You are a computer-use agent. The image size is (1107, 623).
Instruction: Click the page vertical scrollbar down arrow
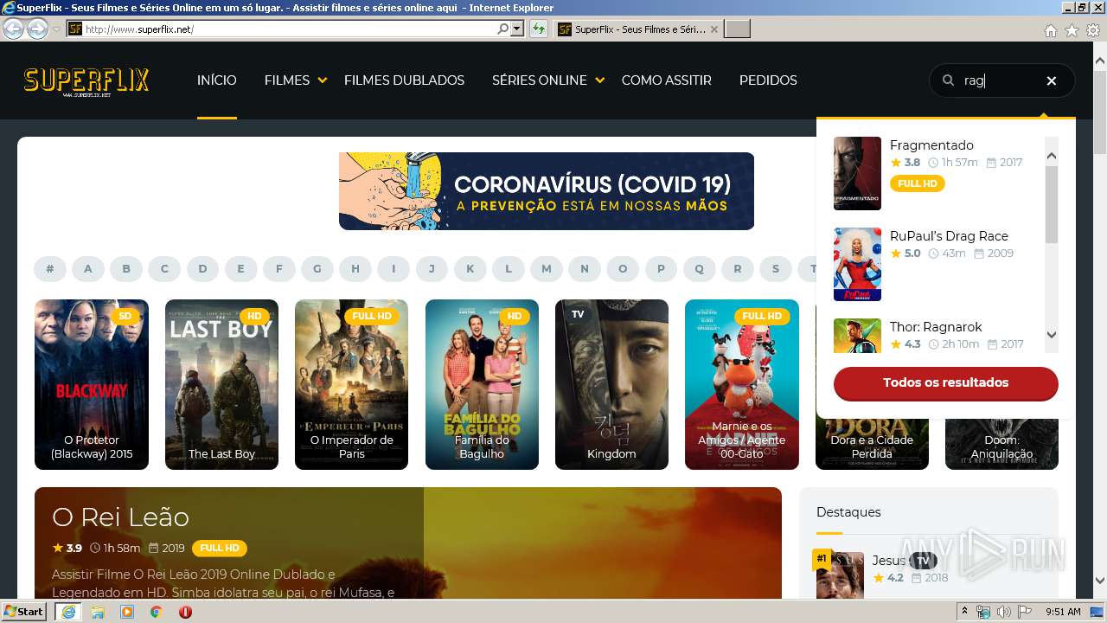coord(1099,581)
